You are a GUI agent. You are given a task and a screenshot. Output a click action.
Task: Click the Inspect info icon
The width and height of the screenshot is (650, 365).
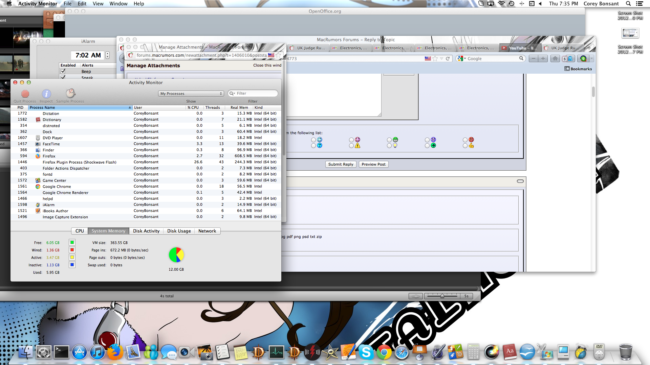[x=46, y=94]
